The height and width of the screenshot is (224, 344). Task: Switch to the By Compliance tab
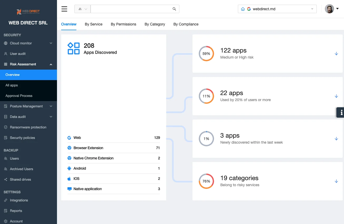point(186,24)
